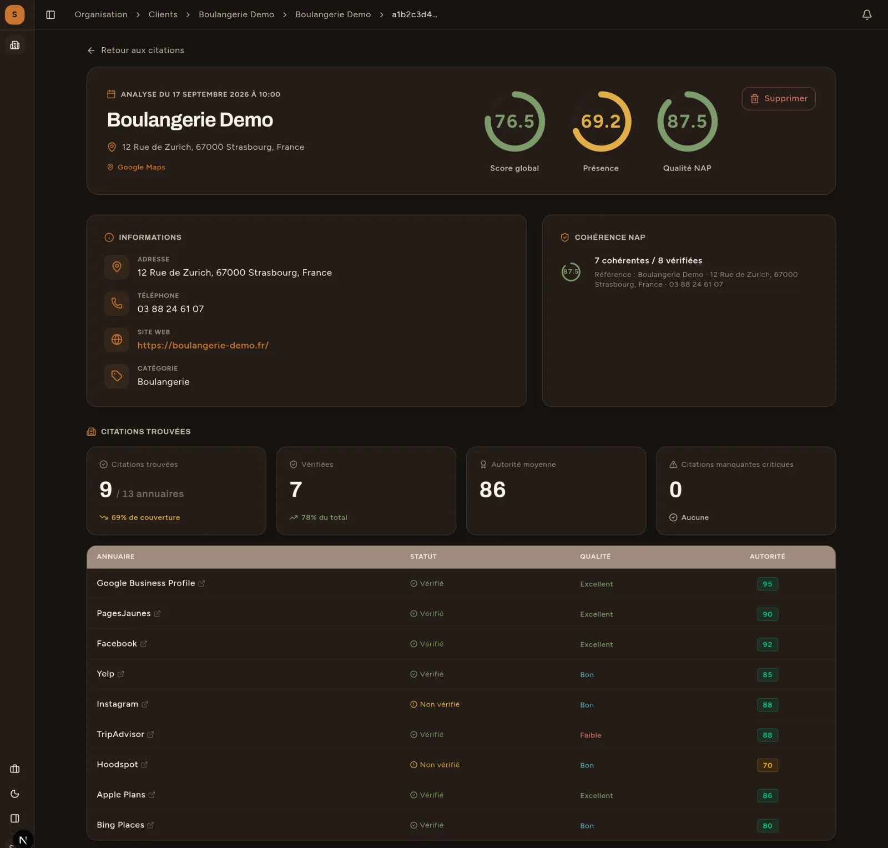Open Hoodspot external link icon
The height and width of the screenshot is (848, 888).
tap(144, 765)
